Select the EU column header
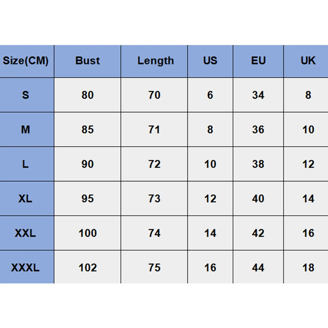The height and width of the screenshot is (328, 328). click(258, 61)
